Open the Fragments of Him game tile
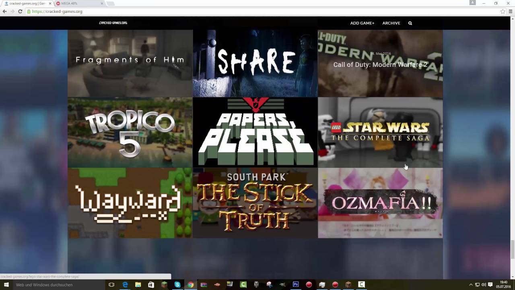The height and width of the screenshot is (290, 515). click(x=130, y=63)
